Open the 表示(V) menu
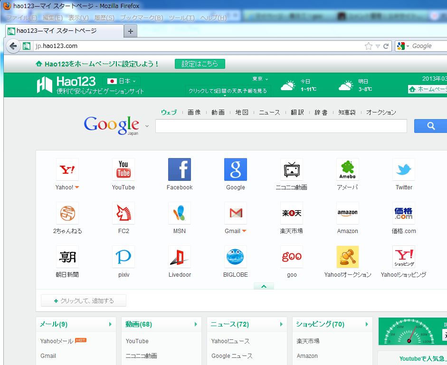This screenshot has width=447, height=365. pyautogui.click(x=78, y=18)
